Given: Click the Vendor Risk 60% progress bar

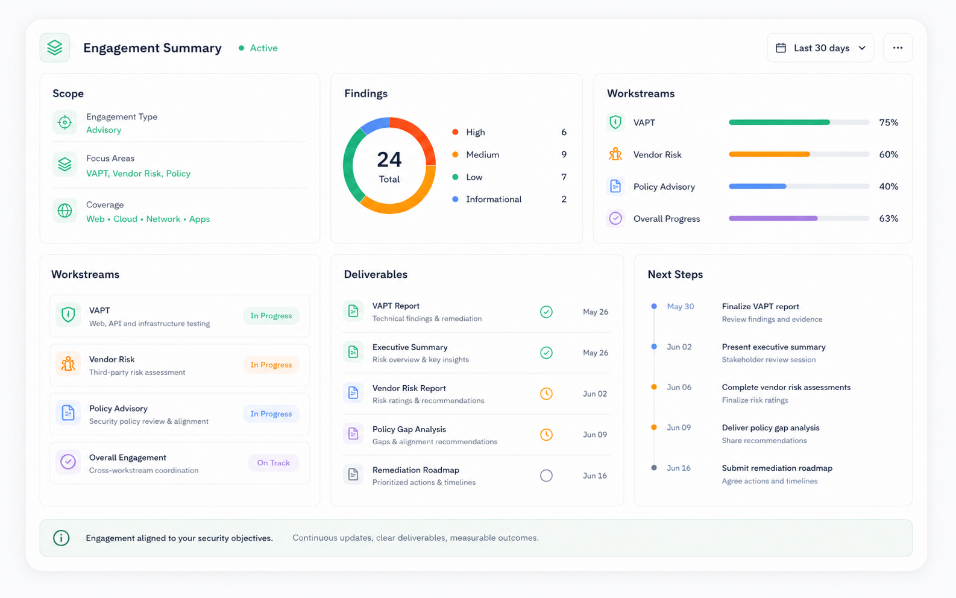Looking at the screenshot, I should point(799,154).
